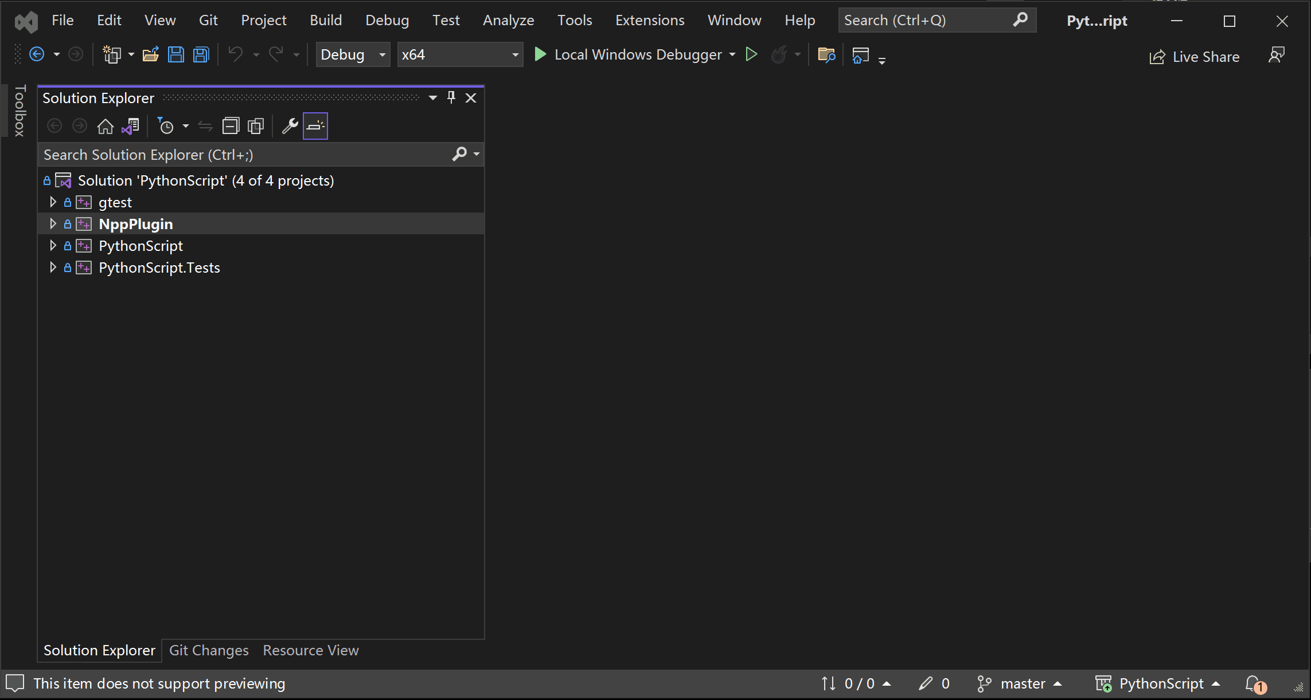Click the Navigate Forward toolbar arrow
The height and width of the screenshot is (700, 1311).
(76, 54)
